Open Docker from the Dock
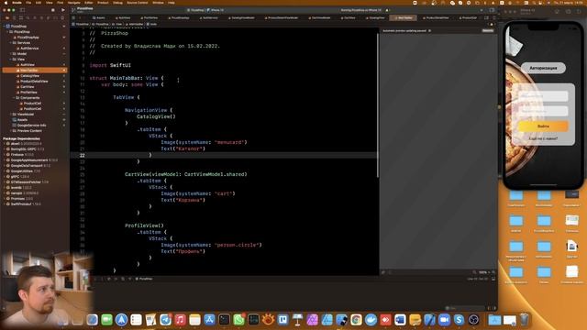The width and height of the screenshot is (587, 330). click(x=371, y=320)
